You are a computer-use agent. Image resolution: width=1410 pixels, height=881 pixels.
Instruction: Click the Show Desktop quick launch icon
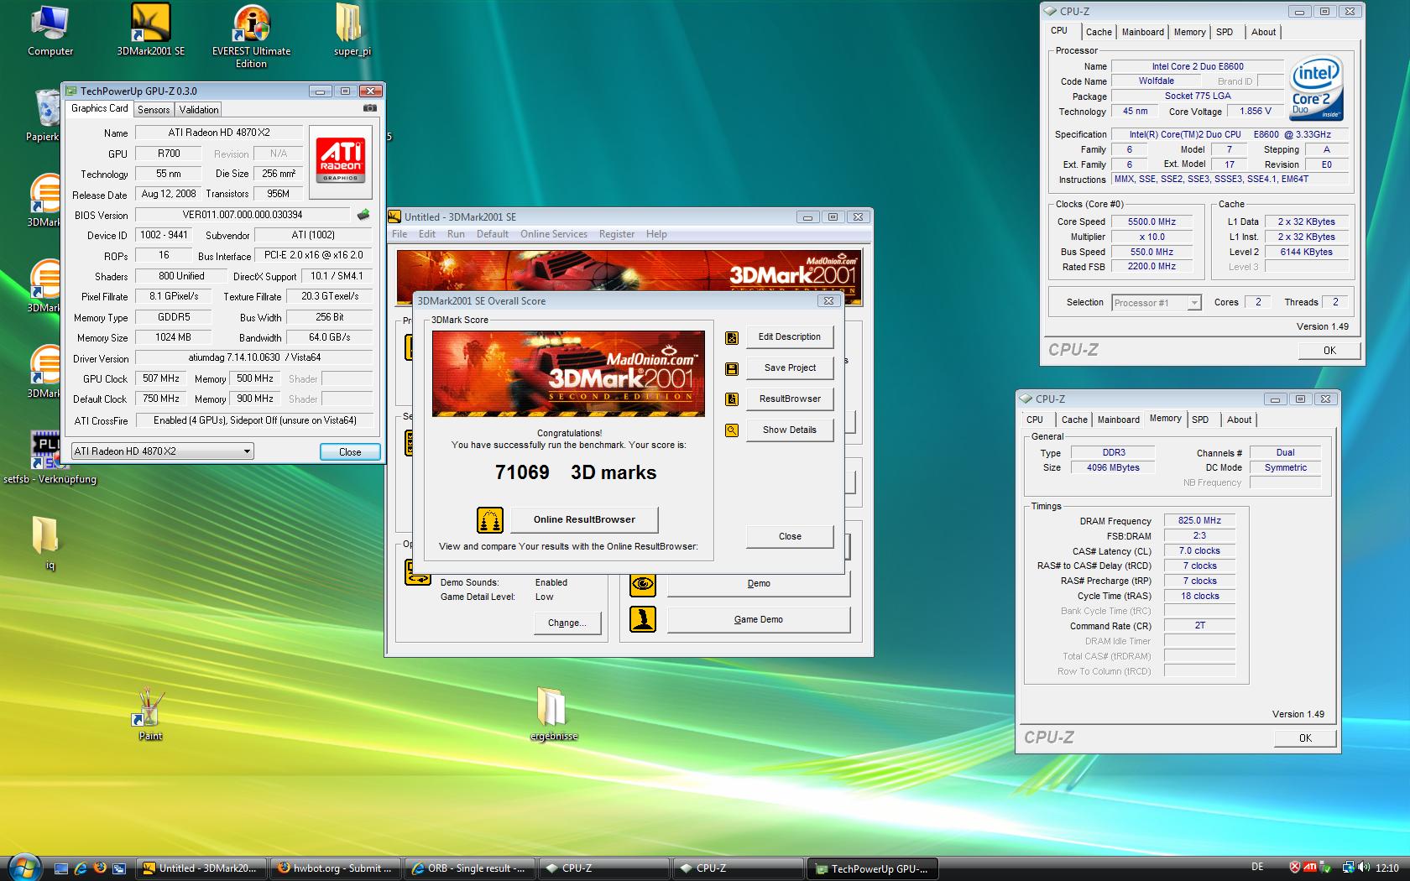pyautogui.click(x=61, y=868)
